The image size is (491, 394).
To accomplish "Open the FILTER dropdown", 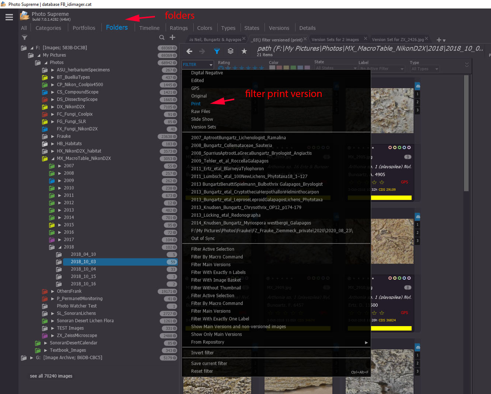I will point(198,65).
